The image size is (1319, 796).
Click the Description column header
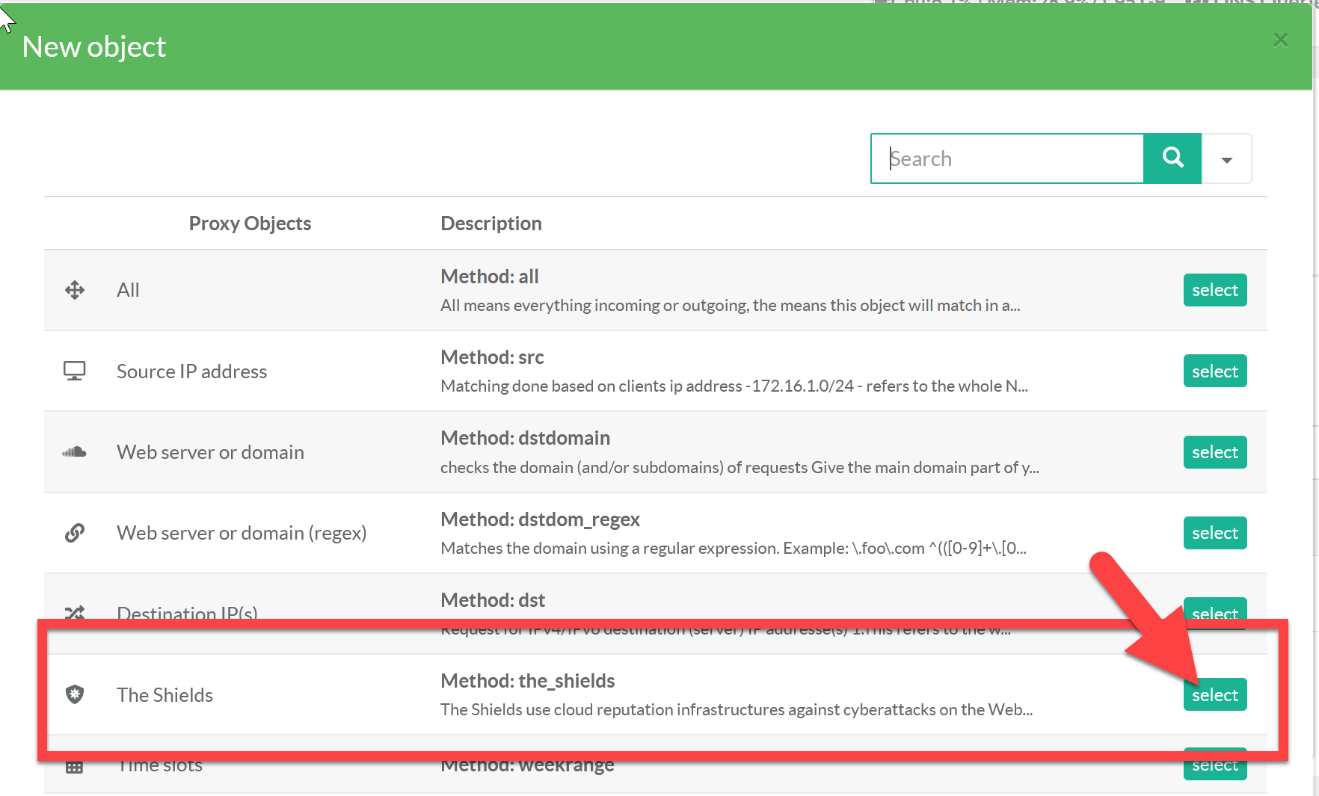[491, 223]
